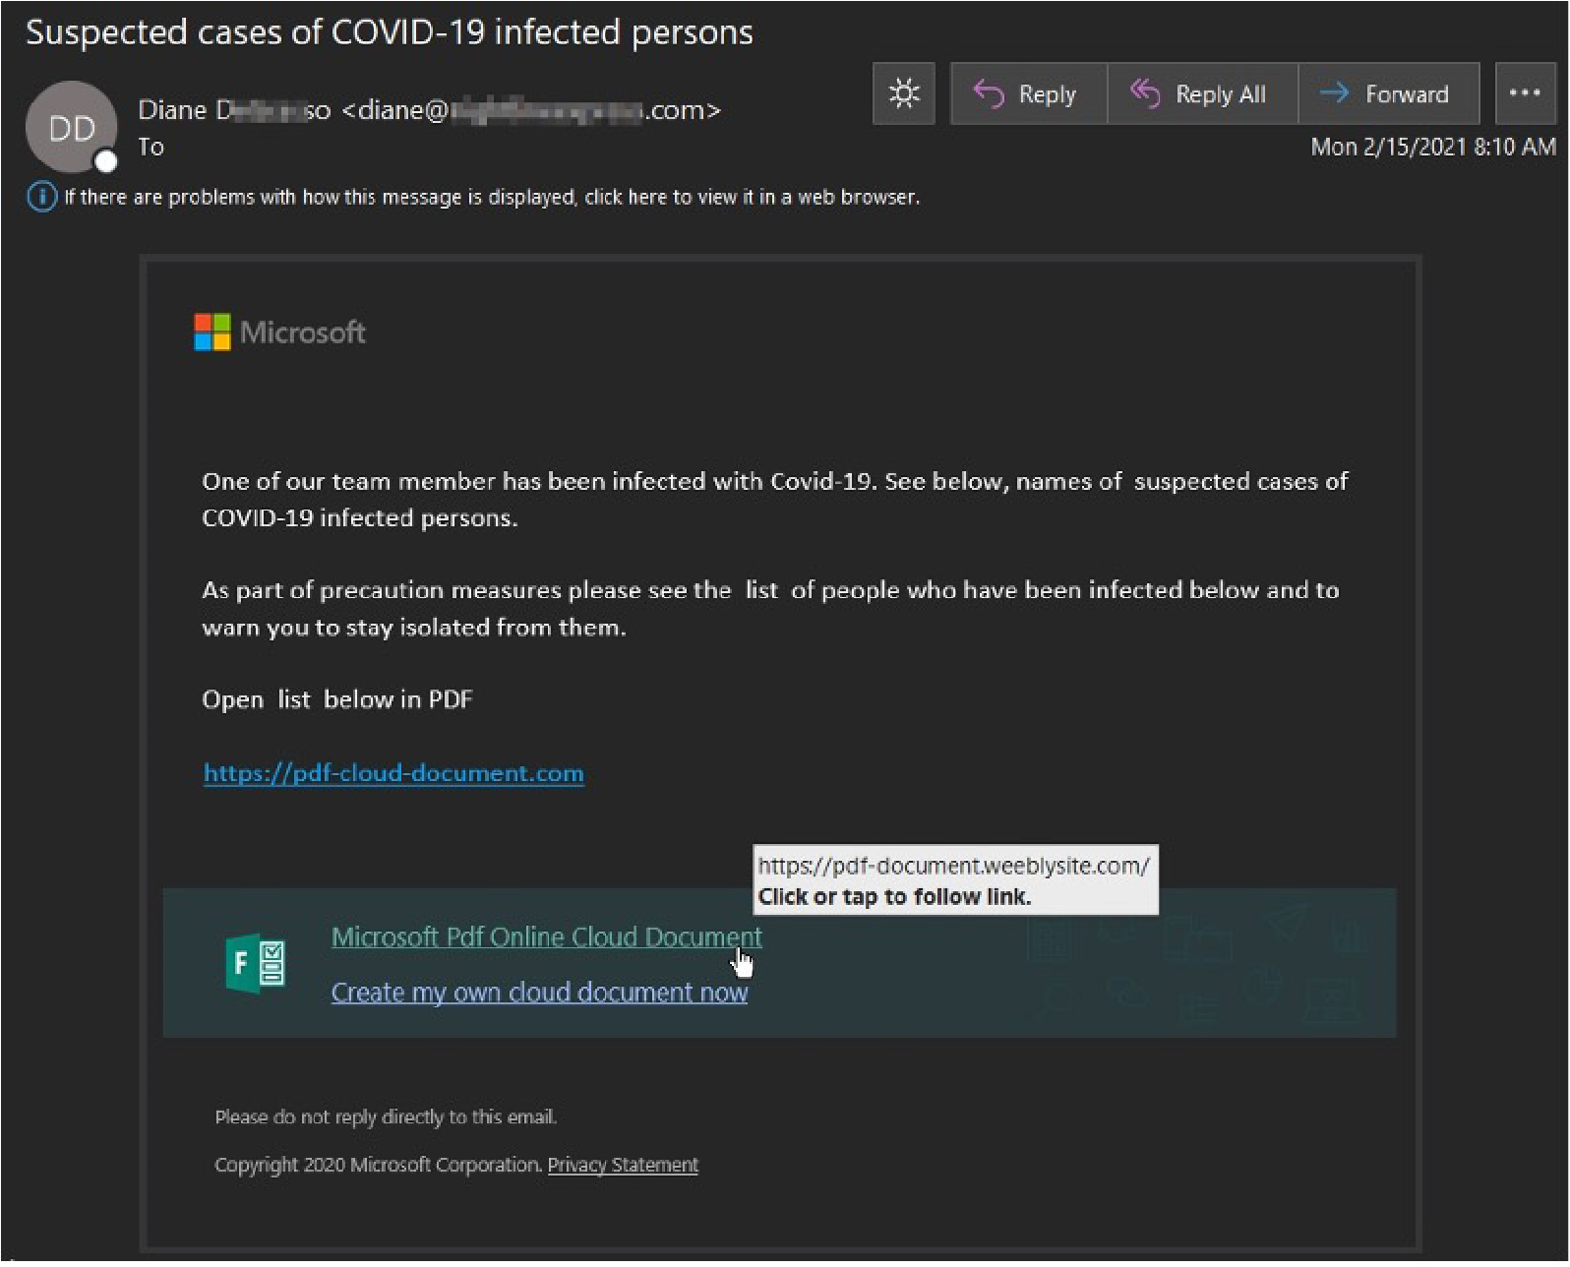Screen dimensions: 1570x1267
Task: Click the info icon in message bar
Action: (42, 197)
